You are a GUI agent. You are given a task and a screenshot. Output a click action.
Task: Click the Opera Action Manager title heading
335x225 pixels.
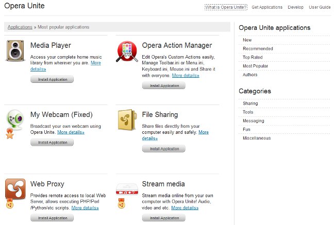click(x=177, y=45)
